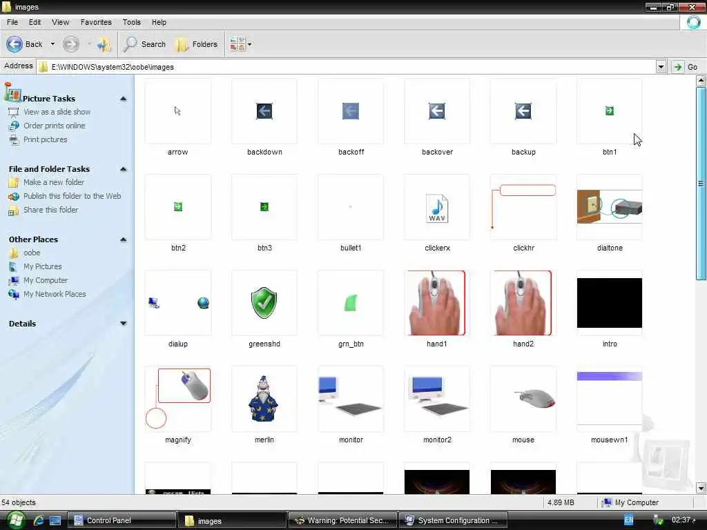
Task: Click the scrollbar up arrow
Action: [x=701, y=81]
